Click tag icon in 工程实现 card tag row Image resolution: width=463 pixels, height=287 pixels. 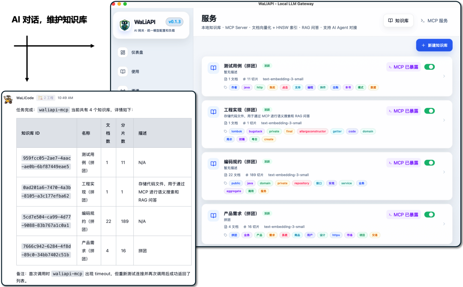coord(225,131)
